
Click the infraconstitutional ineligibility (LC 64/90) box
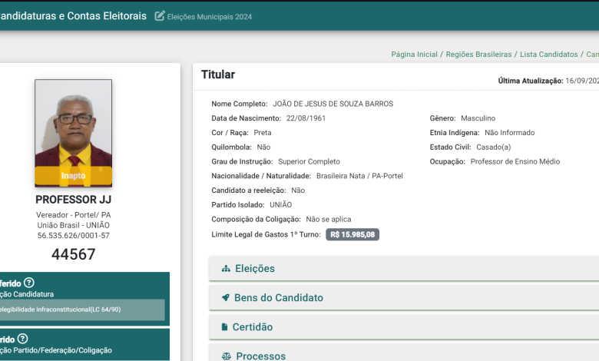81,310
